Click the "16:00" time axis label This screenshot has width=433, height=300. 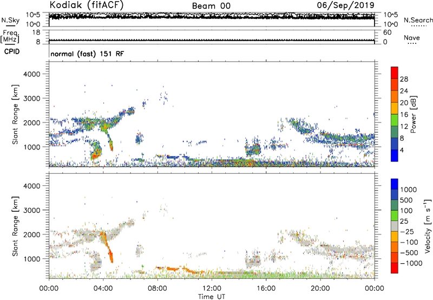click(x=266, y=289)
